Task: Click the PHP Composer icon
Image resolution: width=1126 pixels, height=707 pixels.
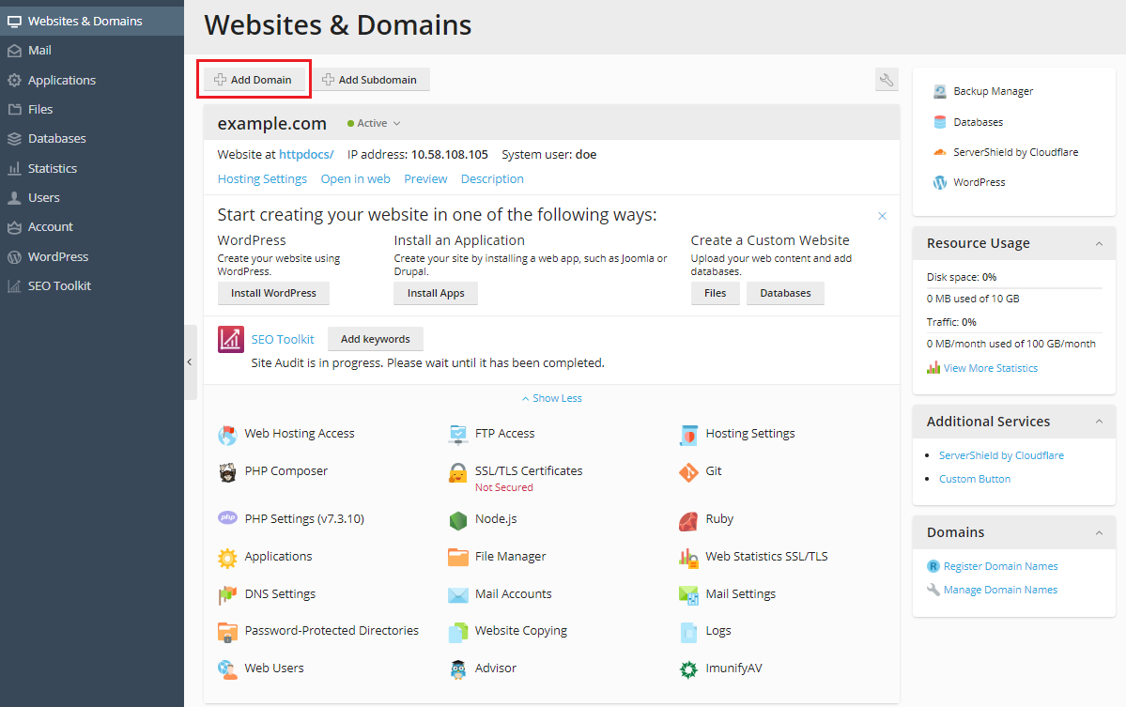Action: click(x=227, y=472)
